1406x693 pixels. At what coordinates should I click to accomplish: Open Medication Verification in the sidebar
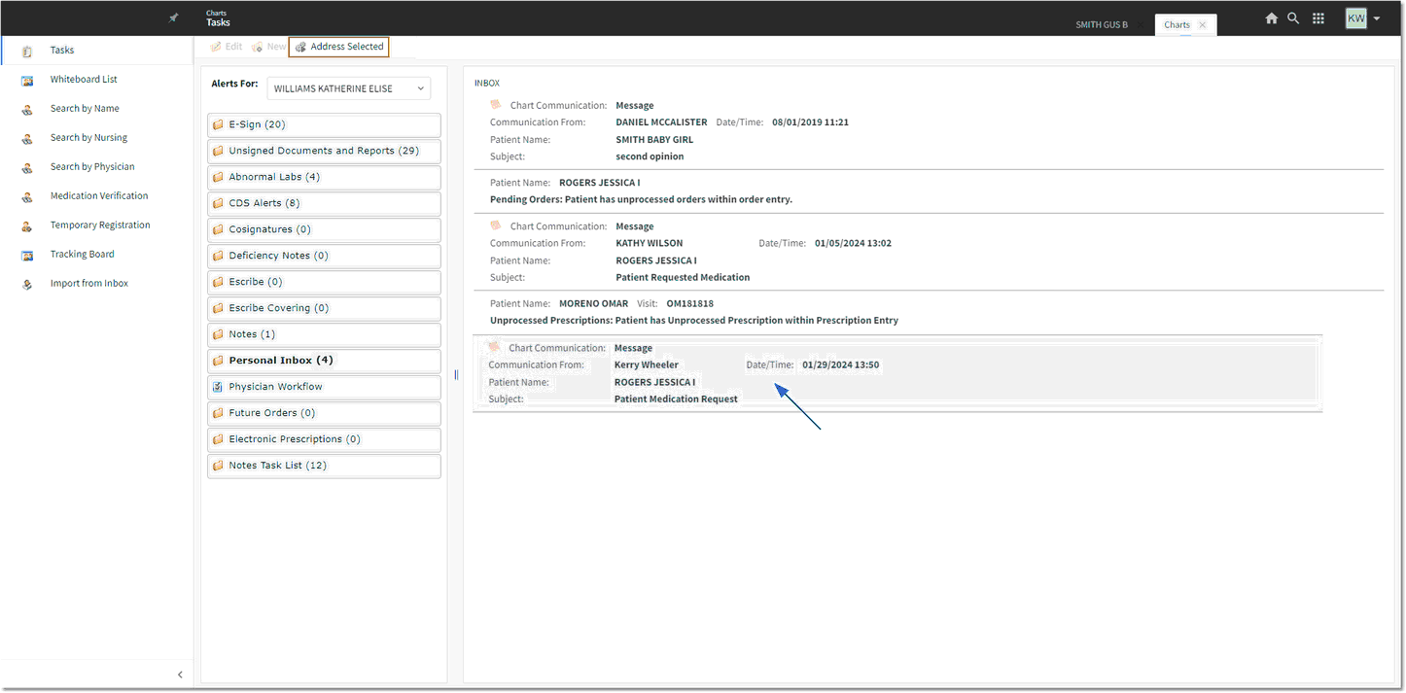tap(99, 196)
